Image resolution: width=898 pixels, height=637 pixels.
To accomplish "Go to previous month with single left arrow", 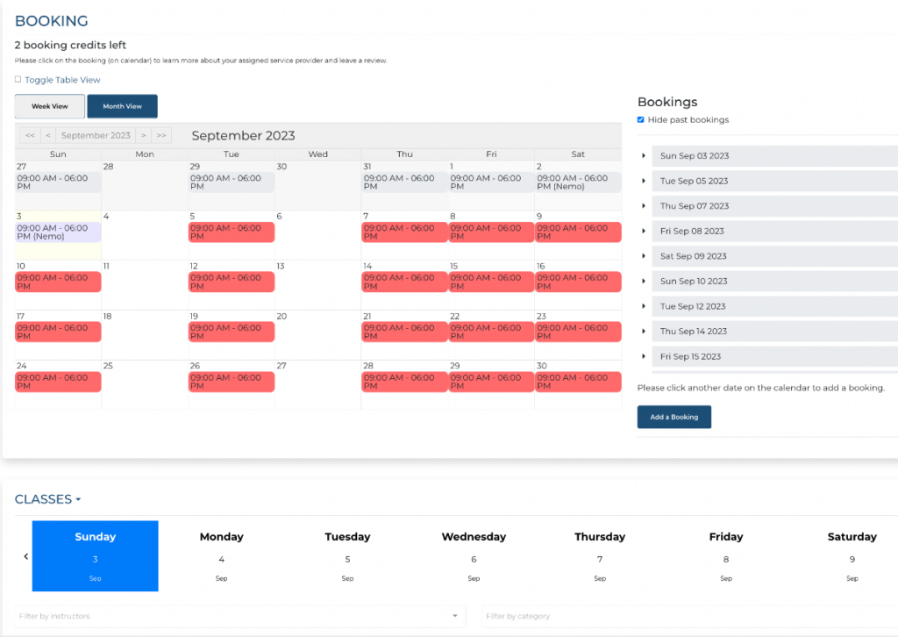I will click(47, 135).
